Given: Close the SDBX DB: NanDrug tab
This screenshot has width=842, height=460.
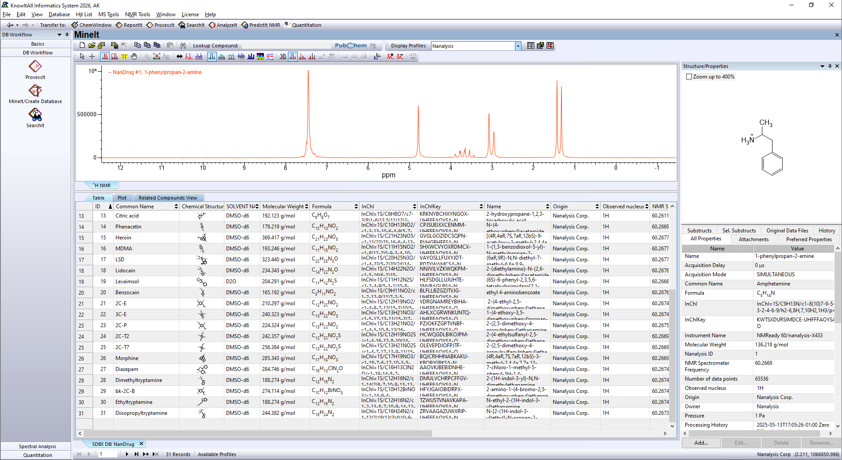Looking at the screenshot, I should point(141,444).
